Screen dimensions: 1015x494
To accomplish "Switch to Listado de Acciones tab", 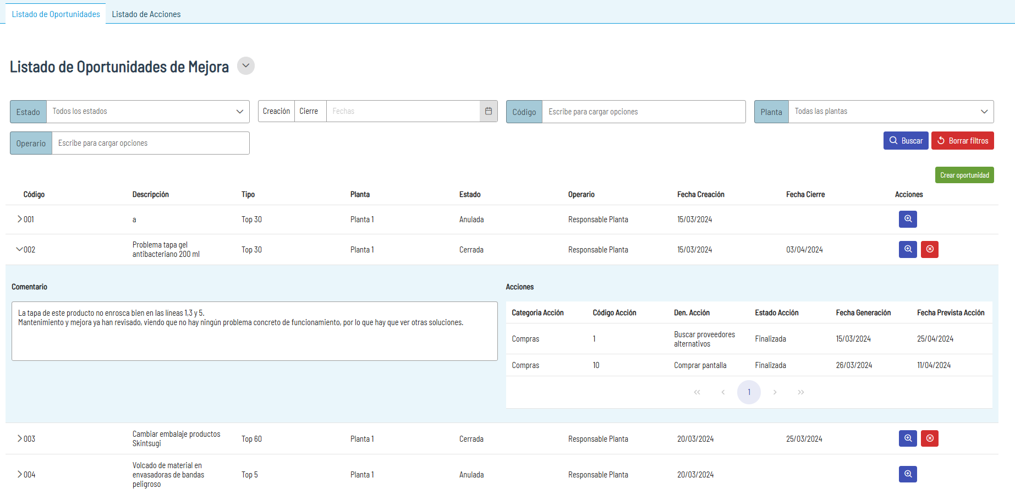I will coord(146,14).
